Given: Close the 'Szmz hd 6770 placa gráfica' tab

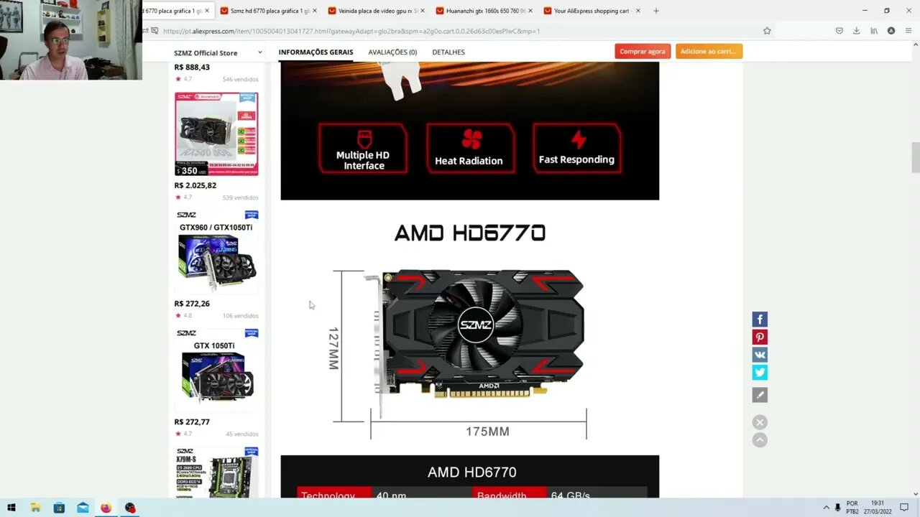Looking at the screenshot, I should (314, 11).
